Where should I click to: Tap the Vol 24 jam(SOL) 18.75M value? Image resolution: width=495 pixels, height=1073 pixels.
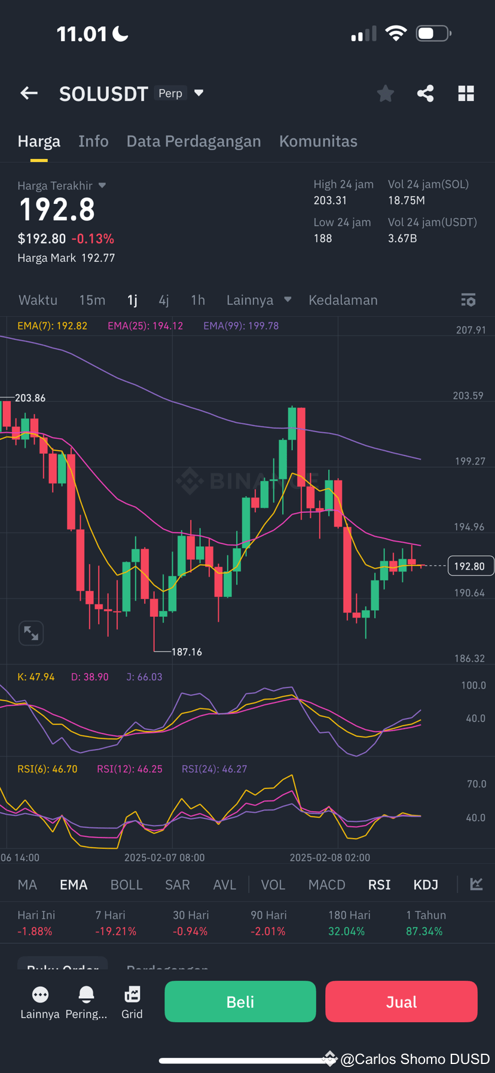[x=407, y=200]
